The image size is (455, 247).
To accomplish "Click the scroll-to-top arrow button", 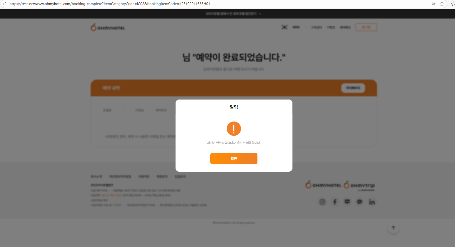I will (x=393, y=228).
